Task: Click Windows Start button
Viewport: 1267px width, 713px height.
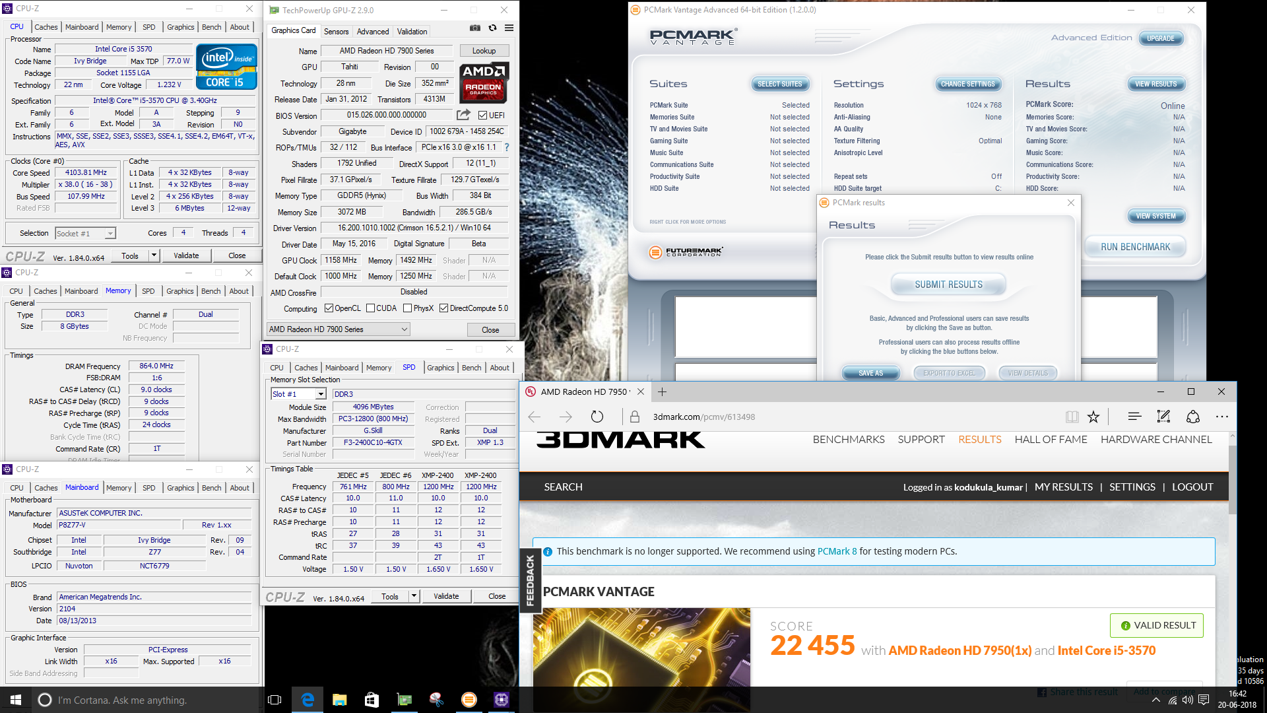Action: 16,700
